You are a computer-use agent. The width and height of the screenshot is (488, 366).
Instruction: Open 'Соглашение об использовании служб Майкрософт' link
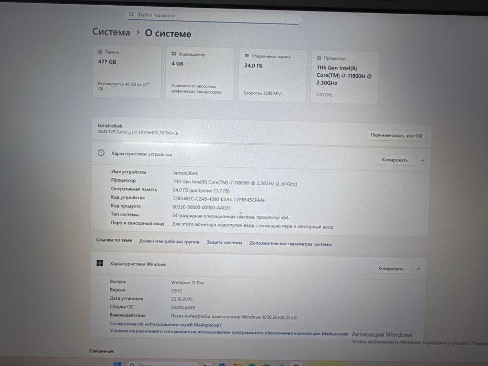(166, 325)
